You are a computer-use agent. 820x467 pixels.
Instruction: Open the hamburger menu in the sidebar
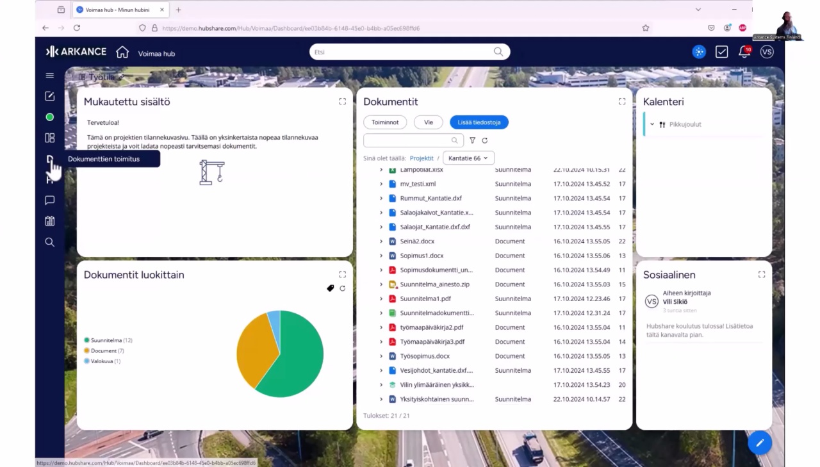point(49,76)
